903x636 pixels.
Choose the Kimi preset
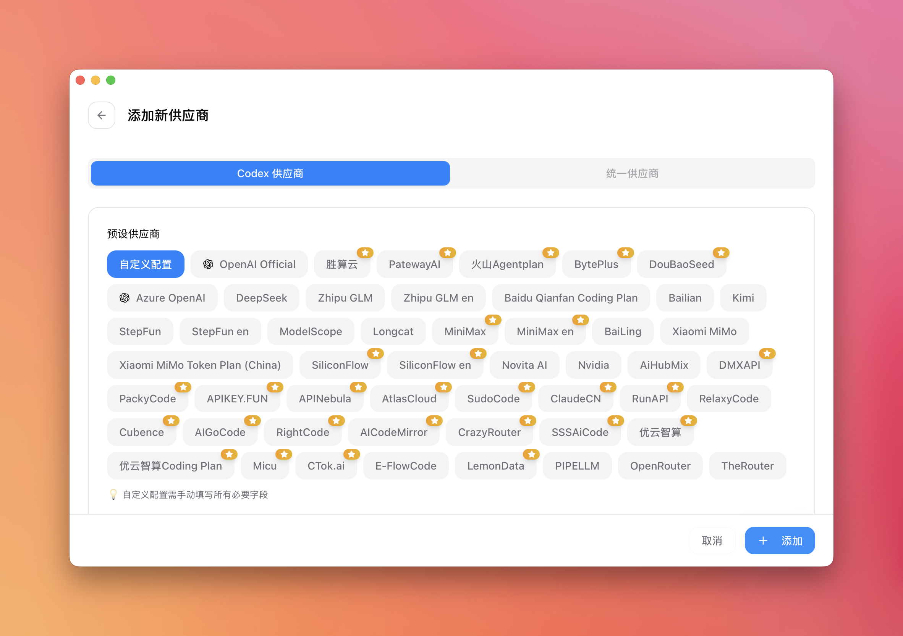point(743,298)
